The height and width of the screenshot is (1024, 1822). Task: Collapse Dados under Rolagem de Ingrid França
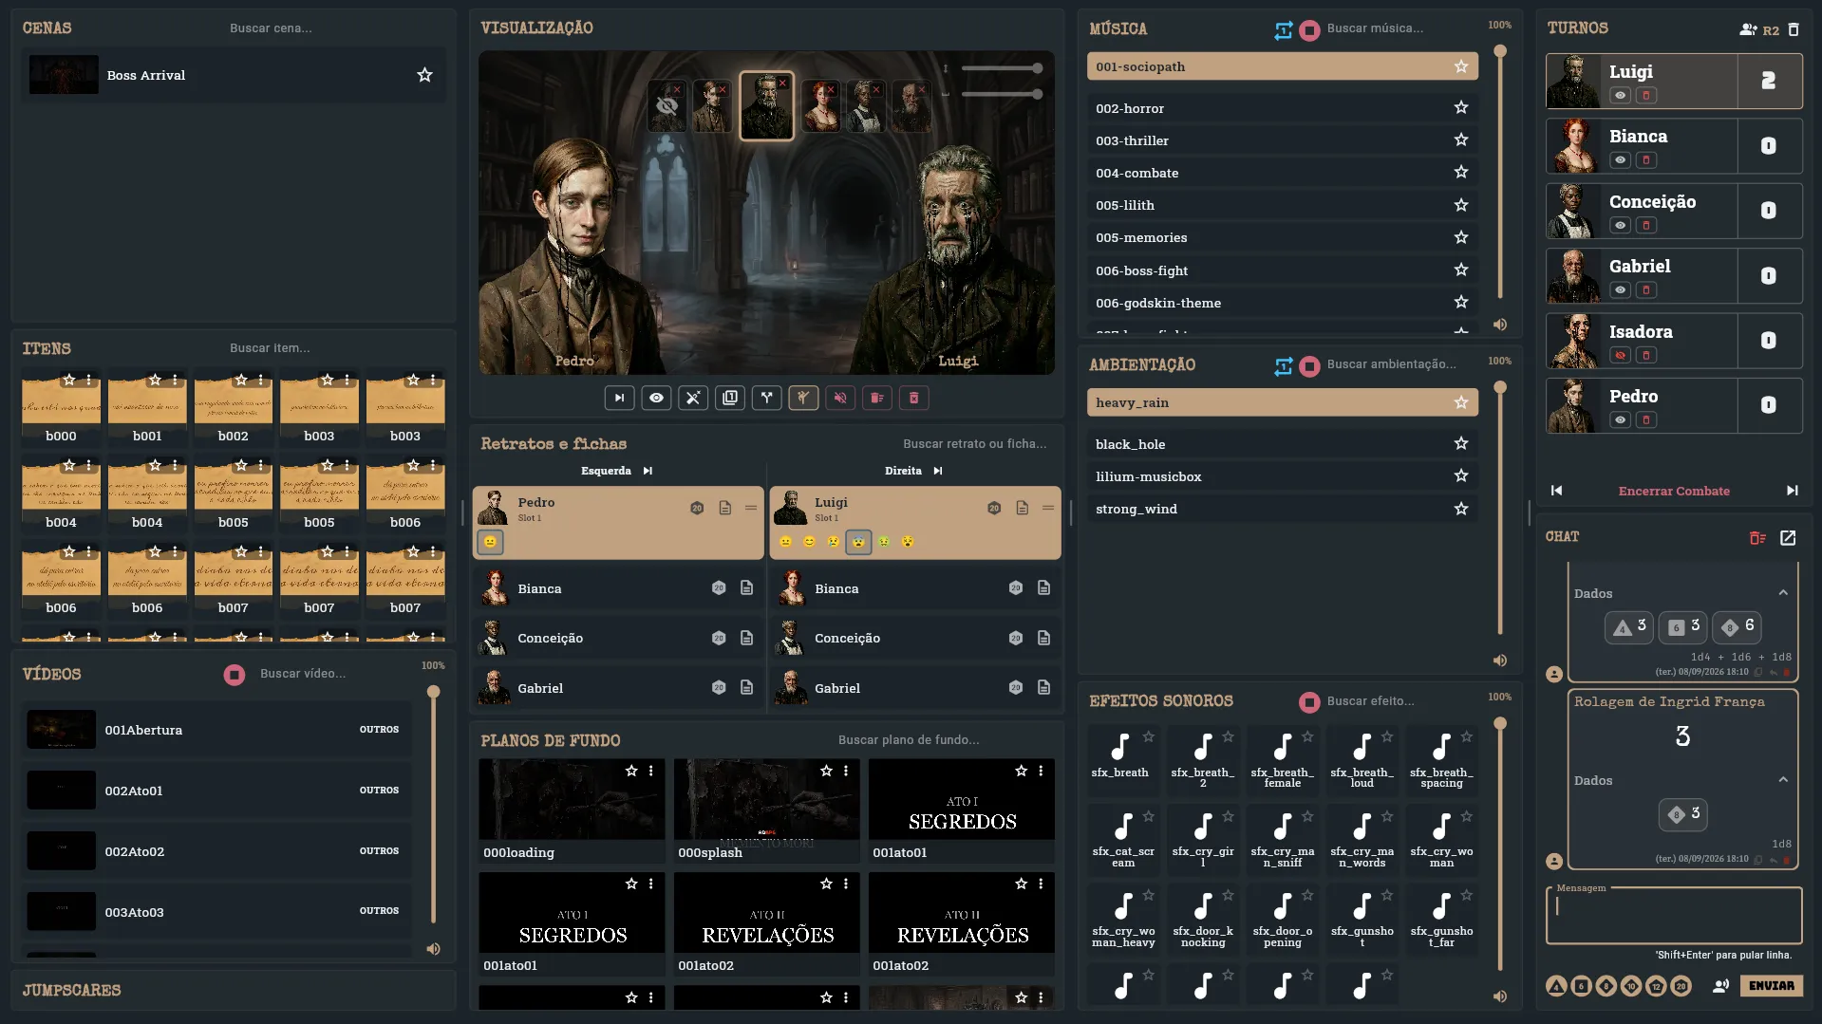[x=1783, y=780]
